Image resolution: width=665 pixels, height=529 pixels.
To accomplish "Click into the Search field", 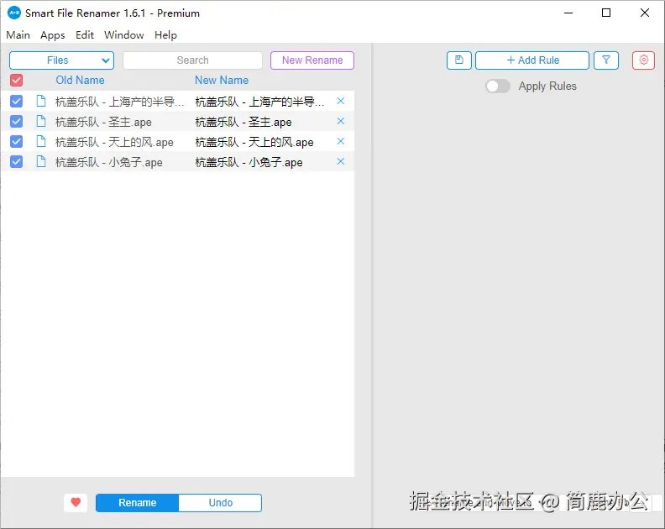I will pyautogui.click(x=192, y=60).
